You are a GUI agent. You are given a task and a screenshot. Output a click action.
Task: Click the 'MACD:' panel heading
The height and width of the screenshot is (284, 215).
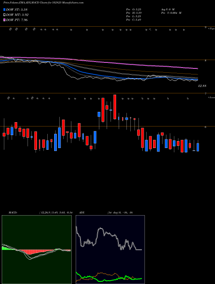point(12,212)
